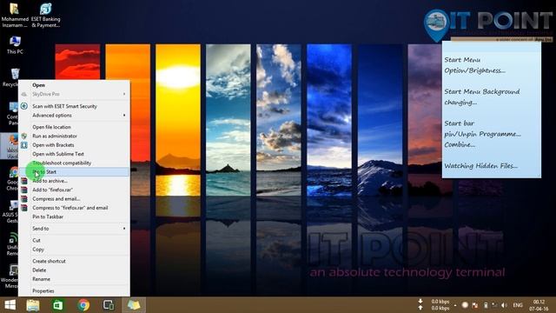This screenshot has width=556, height=313.
Task: Select the Wondershare Mirror desktop icon
Action: coord(10,276)
